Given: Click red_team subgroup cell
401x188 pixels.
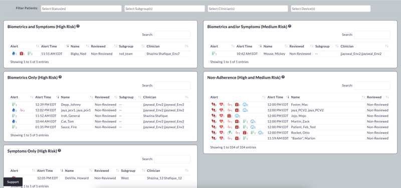Looking at the screenshot, I should click(x=126, y=54).
